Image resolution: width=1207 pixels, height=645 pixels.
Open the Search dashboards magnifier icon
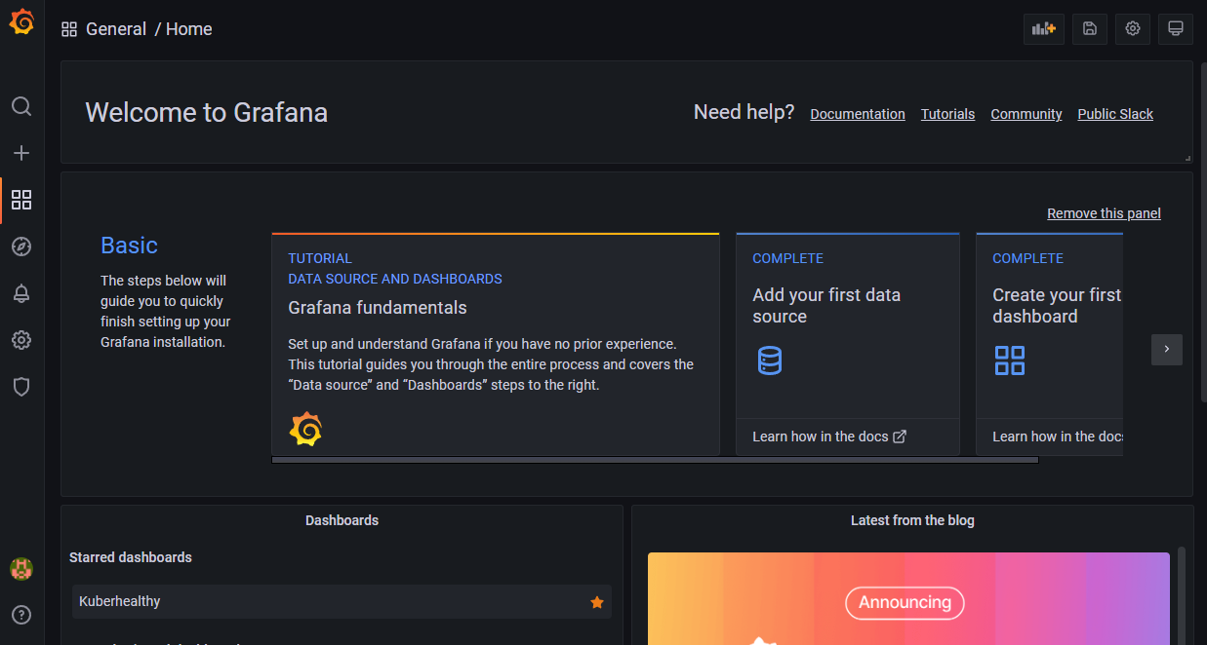[21, 106]
